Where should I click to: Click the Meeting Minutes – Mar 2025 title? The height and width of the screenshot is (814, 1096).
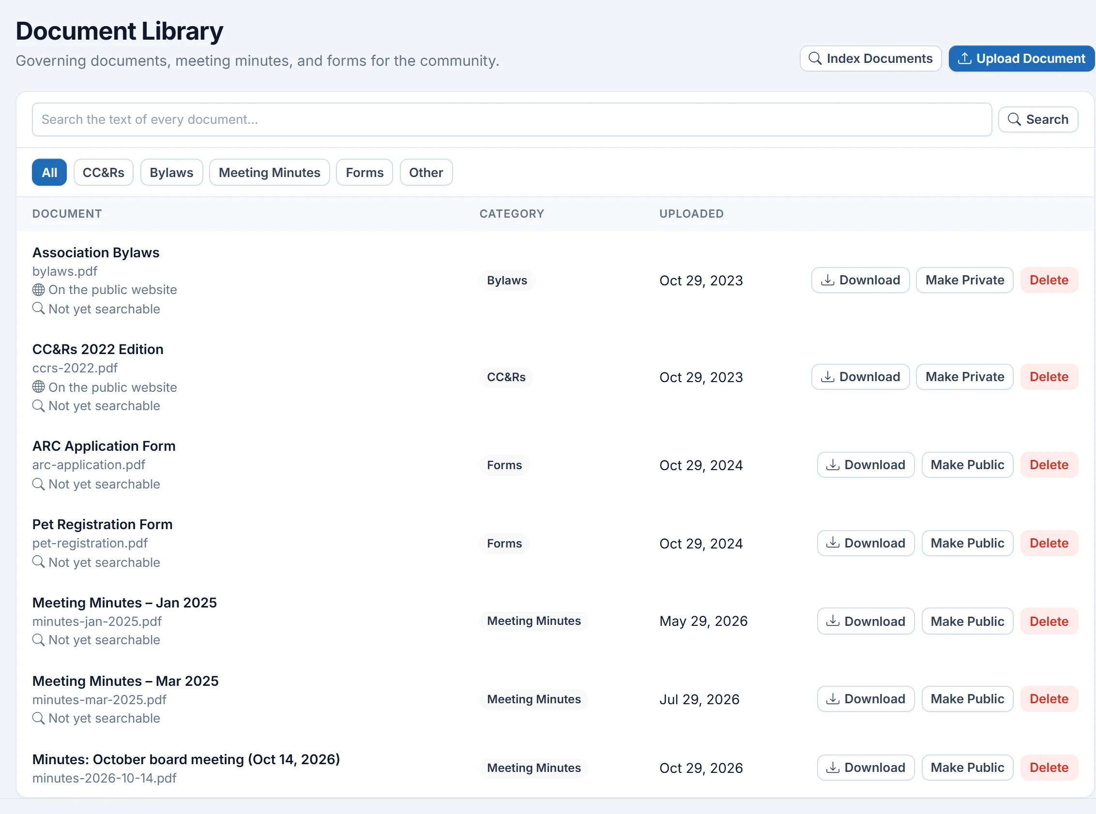point(125,681)
